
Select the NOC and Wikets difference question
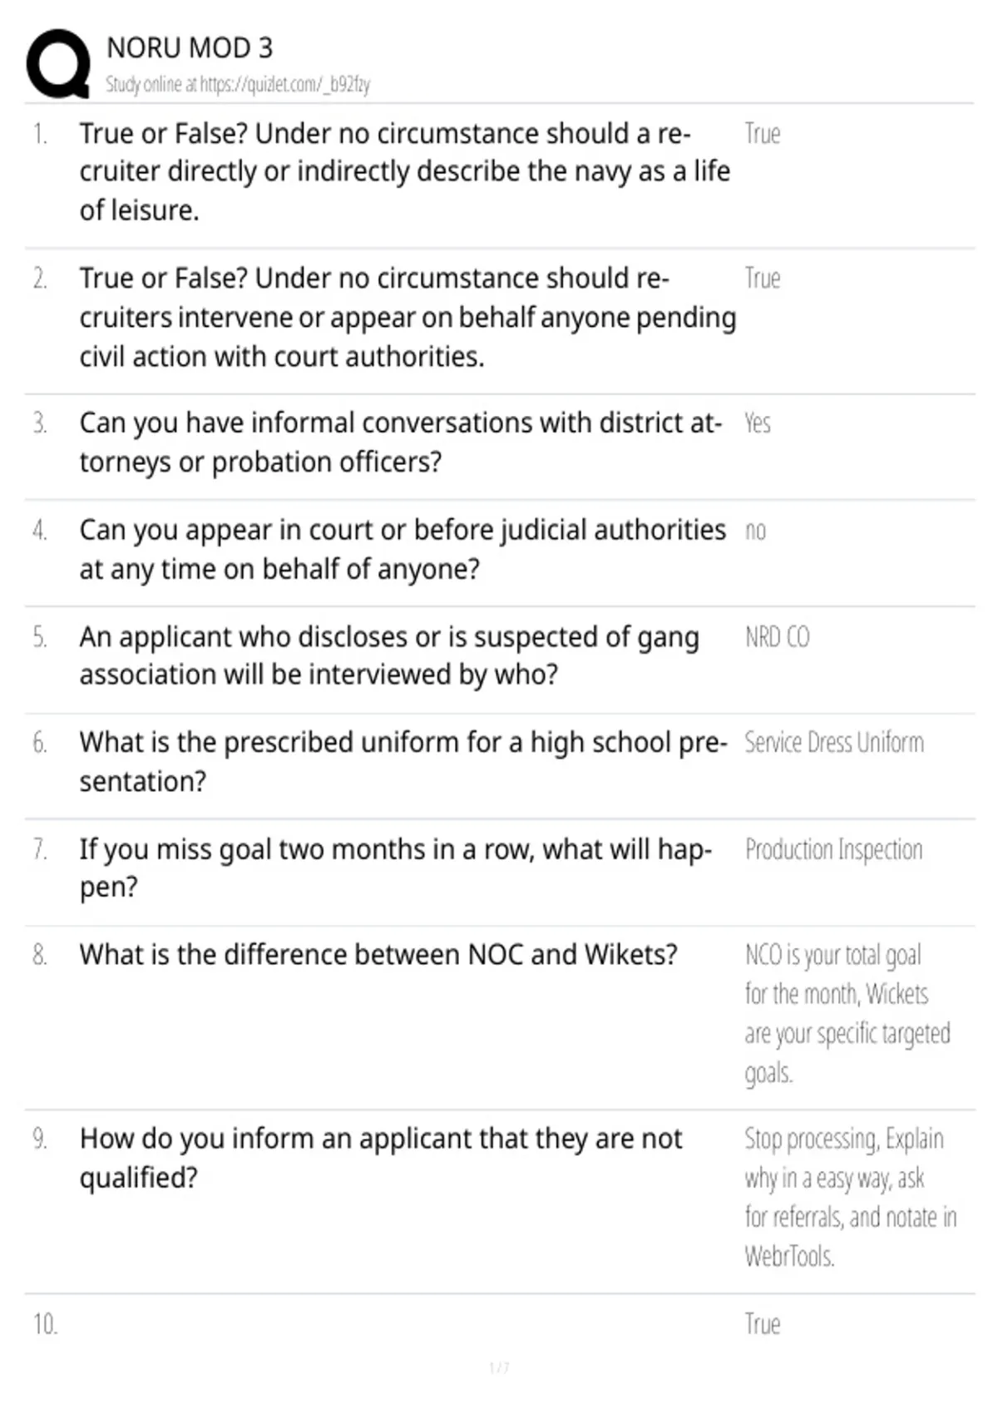pos(378,955)
